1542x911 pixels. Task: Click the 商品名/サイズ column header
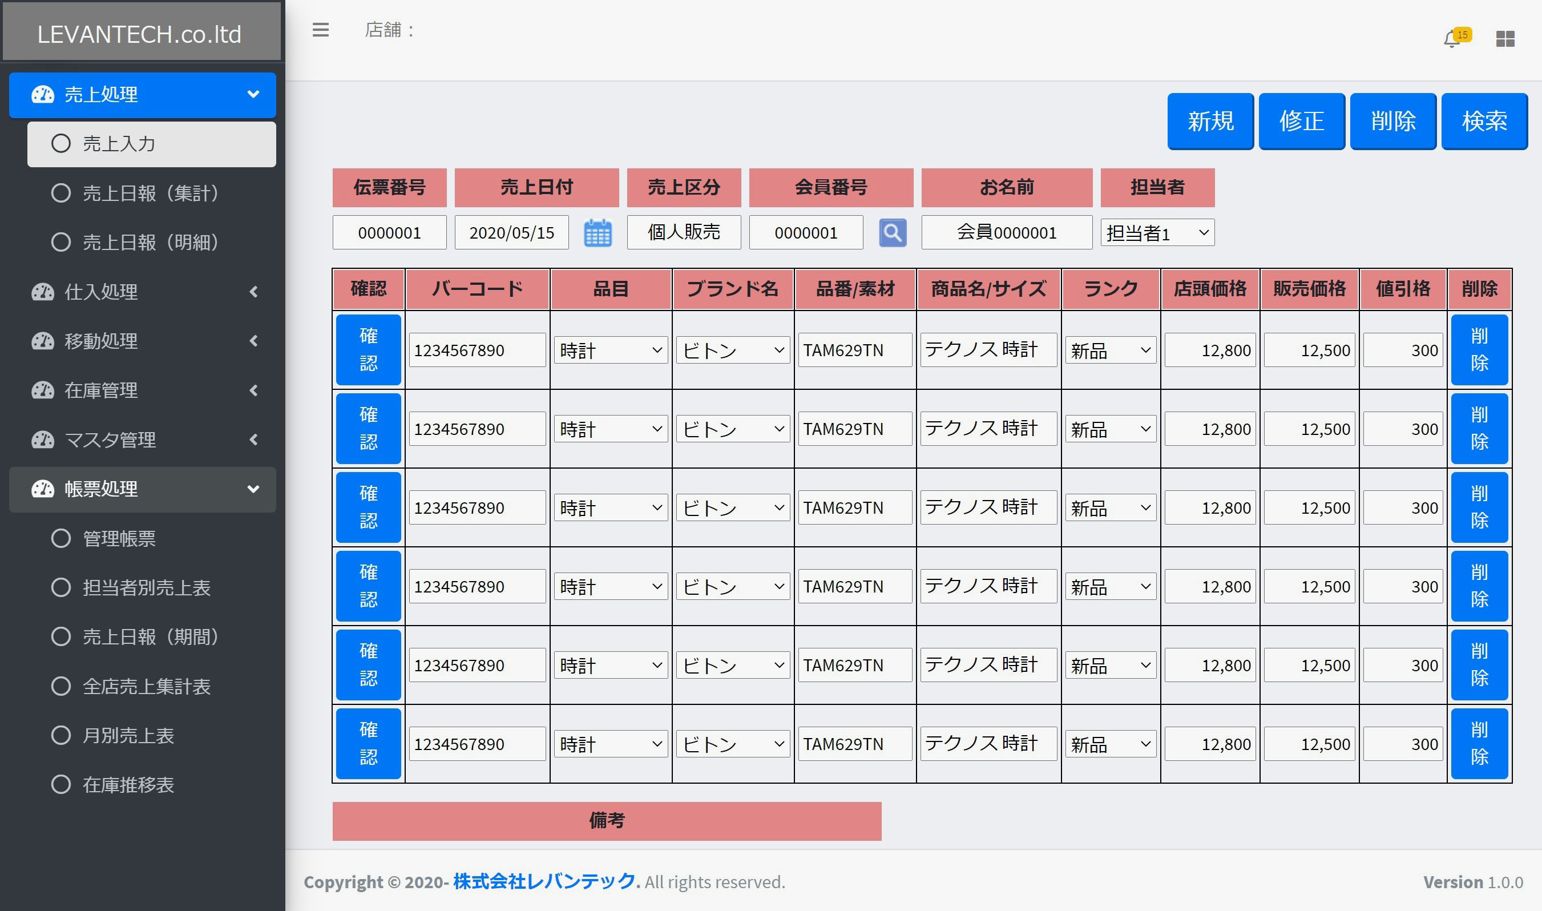[988, 288]
